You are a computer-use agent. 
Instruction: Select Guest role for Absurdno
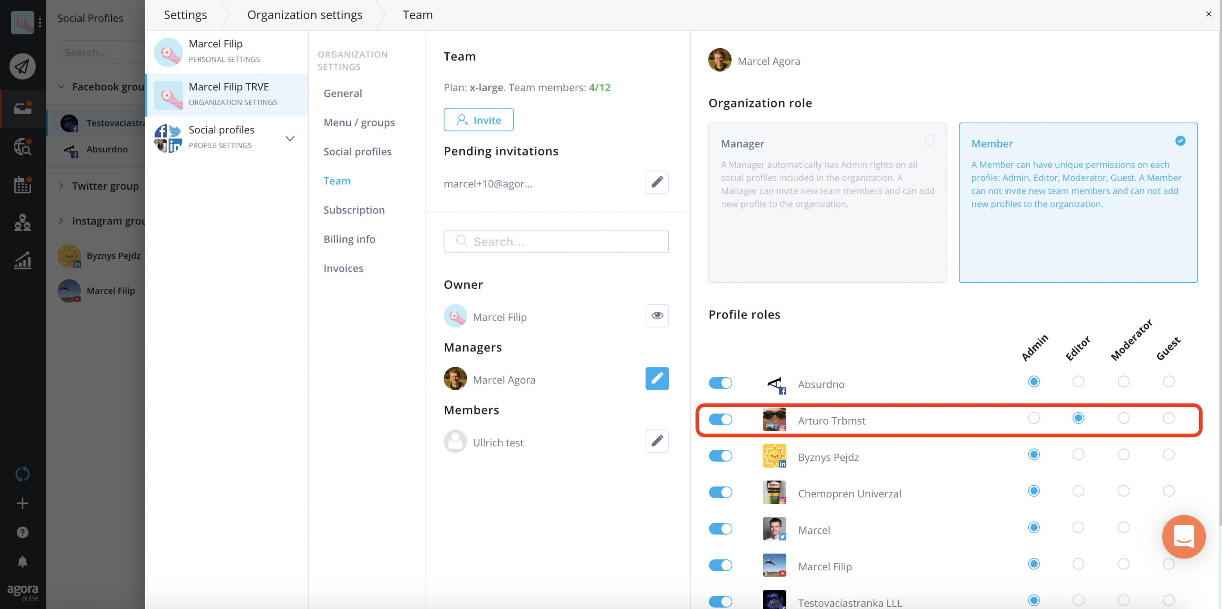coord(1168,381)
